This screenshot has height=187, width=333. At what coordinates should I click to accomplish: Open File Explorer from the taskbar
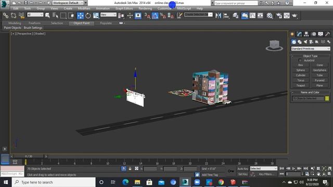(x=137, y=182)
